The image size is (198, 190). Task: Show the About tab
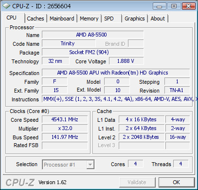click(x=158, y=19)
